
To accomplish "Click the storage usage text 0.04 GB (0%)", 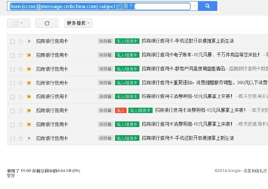I will pyautogui.click(x=69, y=170).
